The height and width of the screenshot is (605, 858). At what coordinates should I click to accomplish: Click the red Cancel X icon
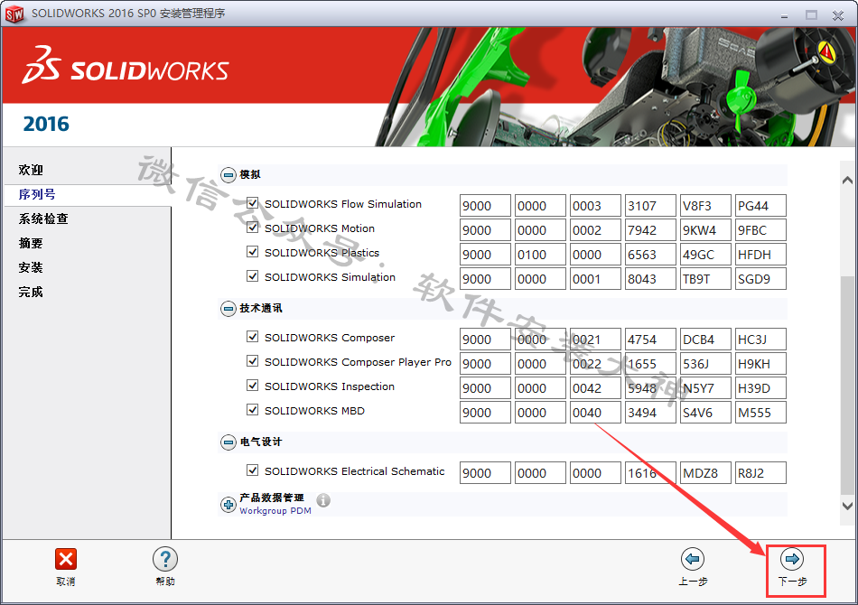pos(66,559)
